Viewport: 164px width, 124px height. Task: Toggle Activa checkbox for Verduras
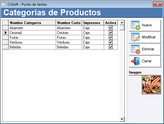(x=111, y=42)
